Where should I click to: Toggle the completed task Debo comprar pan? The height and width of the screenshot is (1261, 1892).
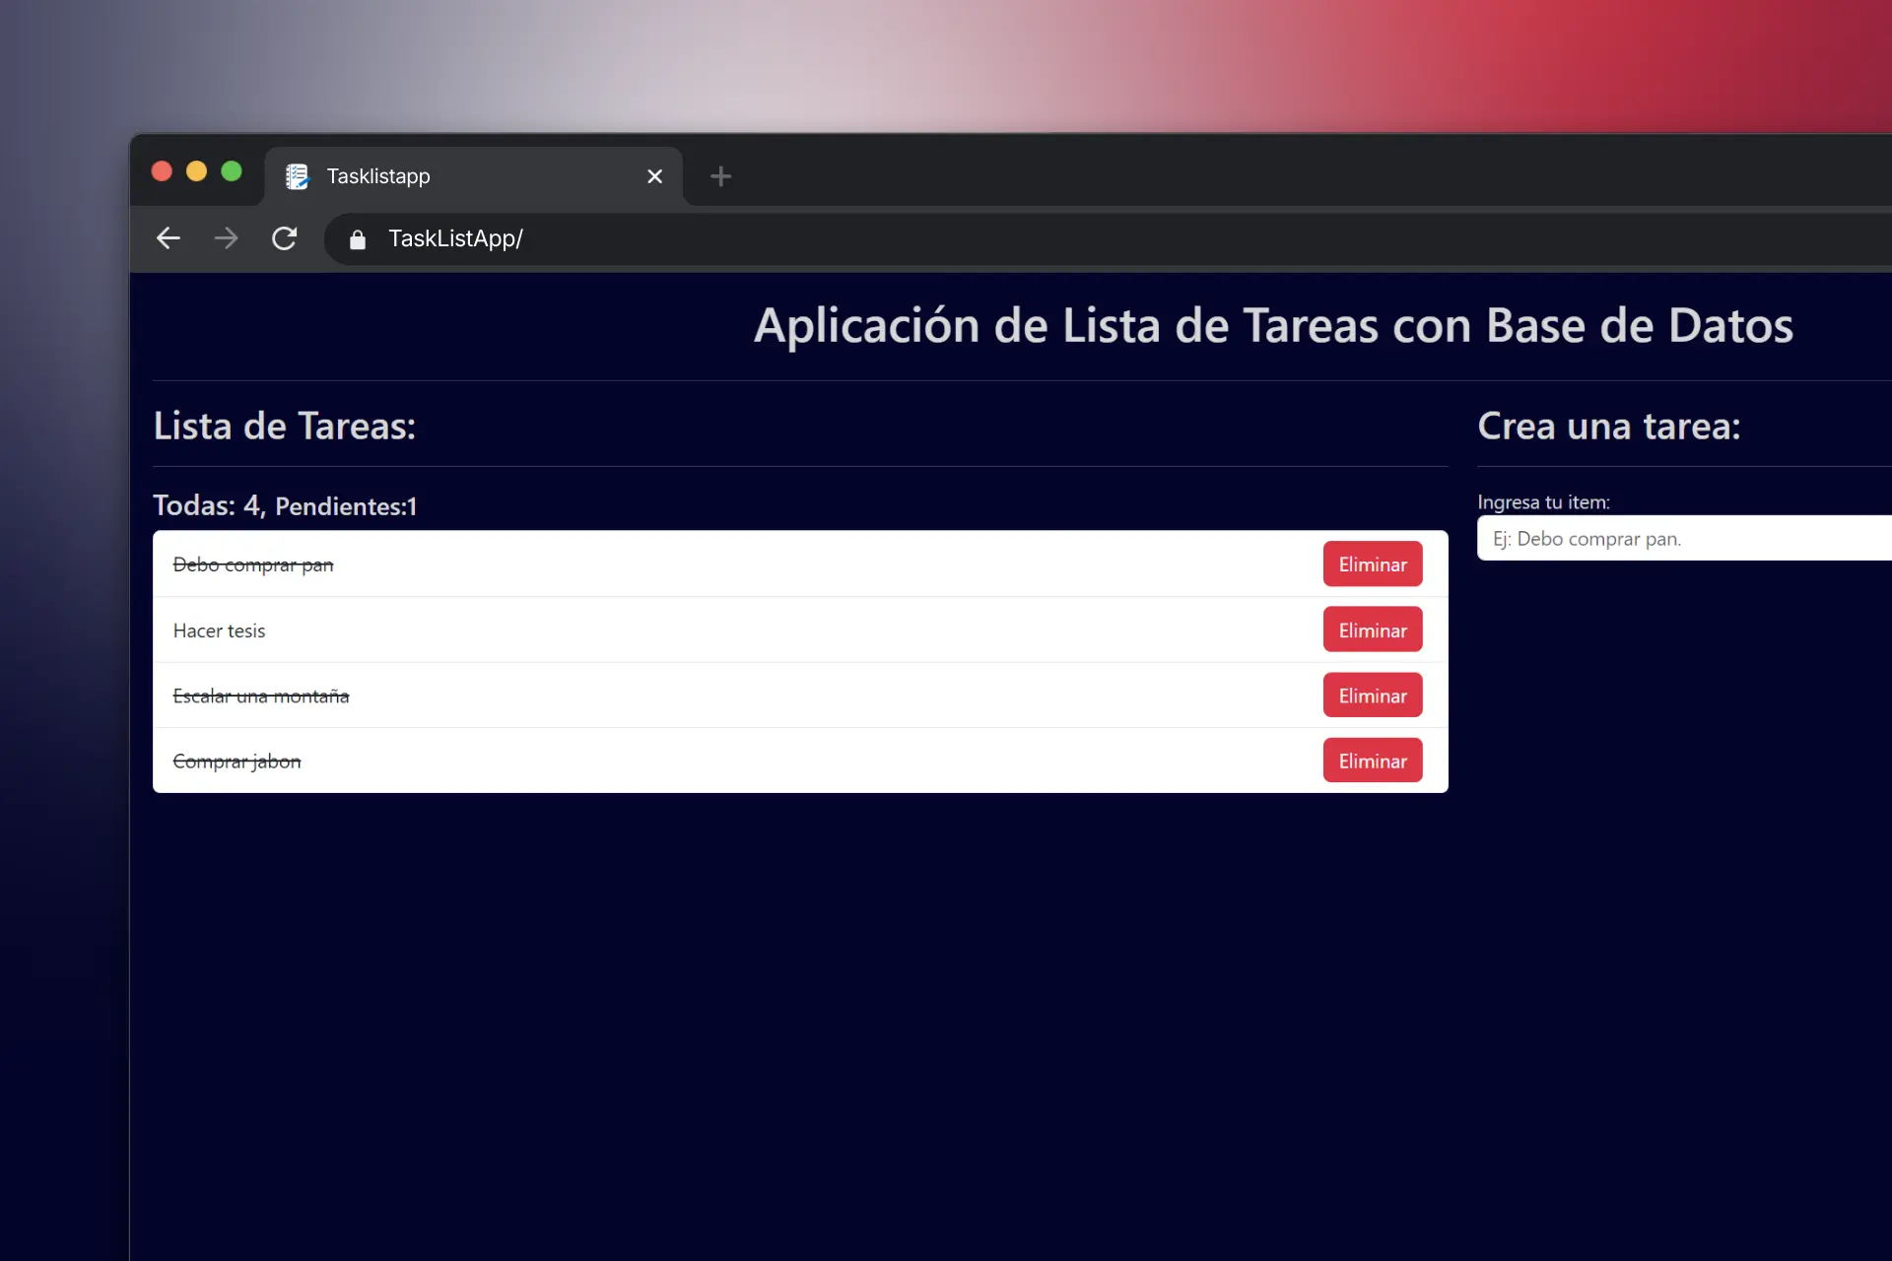[253, 564]
